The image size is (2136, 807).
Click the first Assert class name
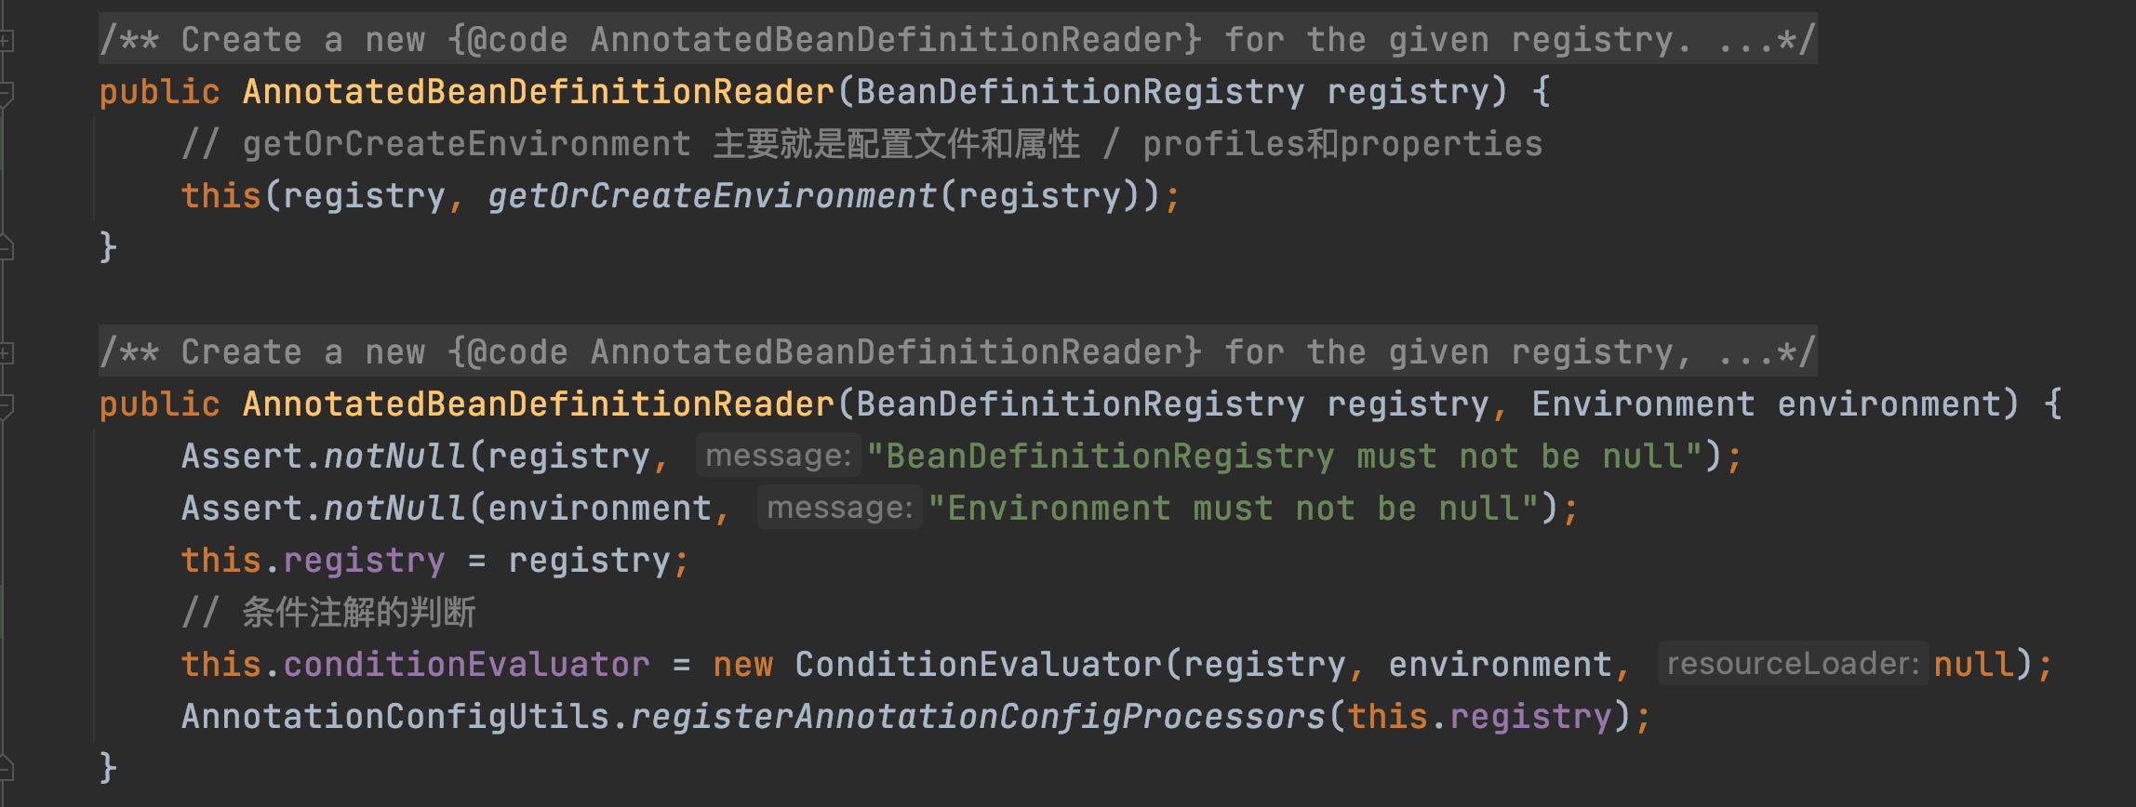pos(241,456)
